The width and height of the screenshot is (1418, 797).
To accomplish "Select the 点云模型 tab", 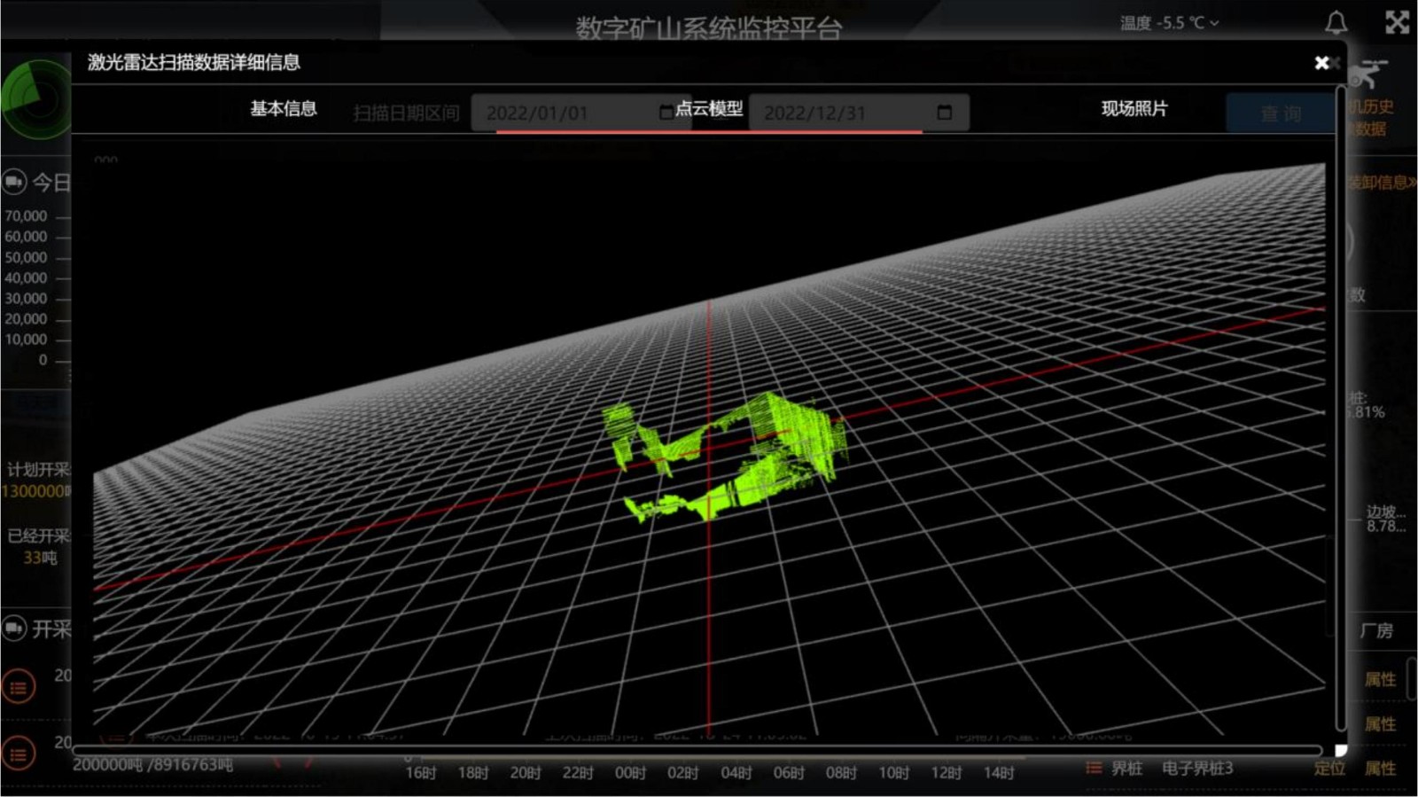I will coord(709,109).
